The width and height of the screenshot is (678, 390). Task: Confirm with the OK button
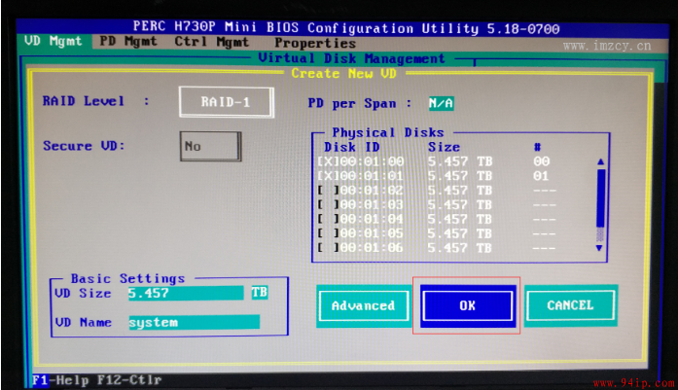(468, 305)
